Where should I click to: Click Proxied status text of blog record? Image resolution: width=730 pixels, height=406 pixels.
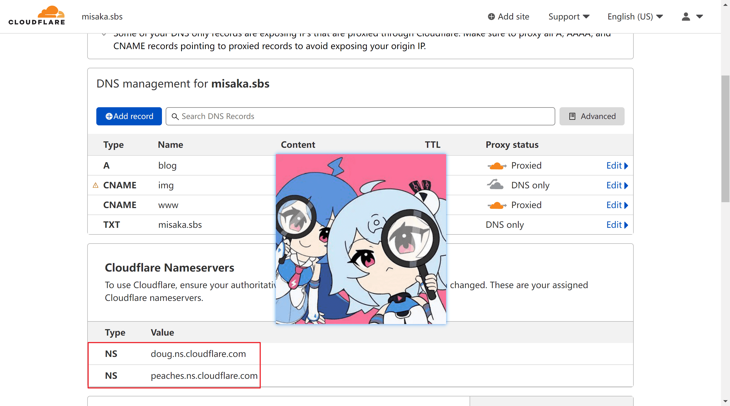coord(526,166)
